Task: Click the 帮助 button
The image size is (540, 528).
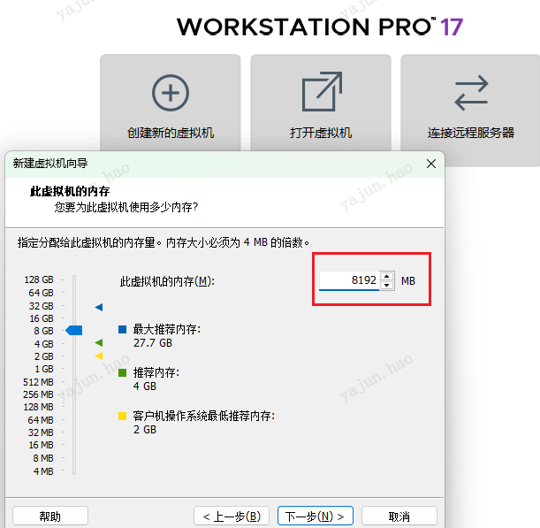Action: tap(50, 517)
